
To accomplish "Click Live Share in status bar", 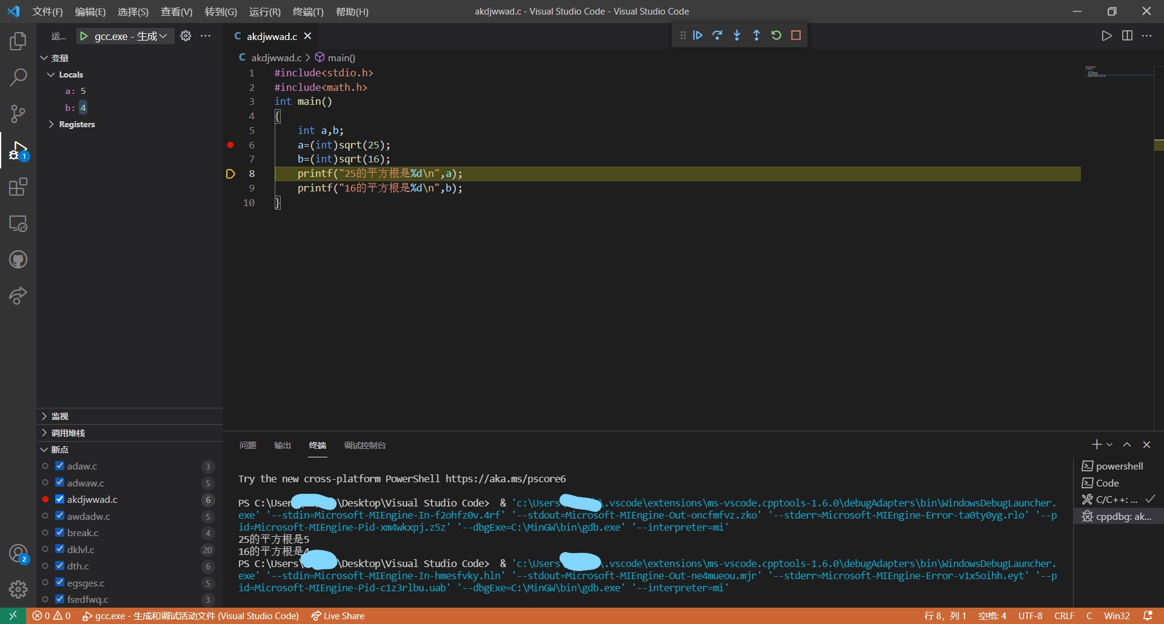I will point(338,616).
